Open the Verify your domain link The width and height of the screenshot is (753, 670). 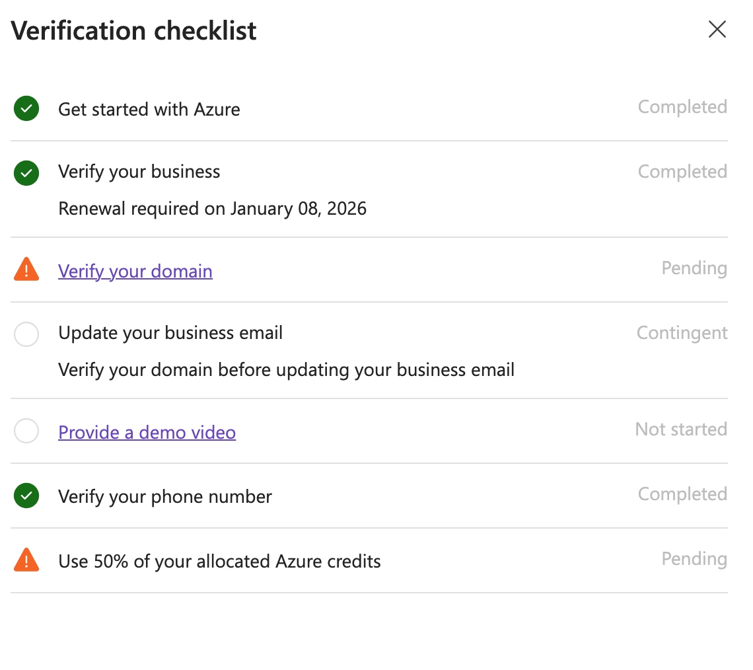[135, 272]
